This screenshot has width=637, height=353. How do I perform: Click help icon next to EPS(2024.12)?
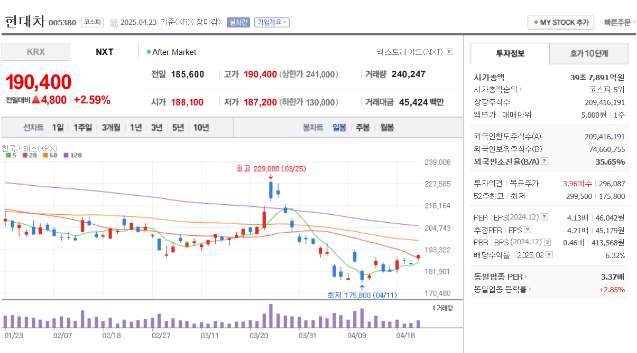[544, 217]
